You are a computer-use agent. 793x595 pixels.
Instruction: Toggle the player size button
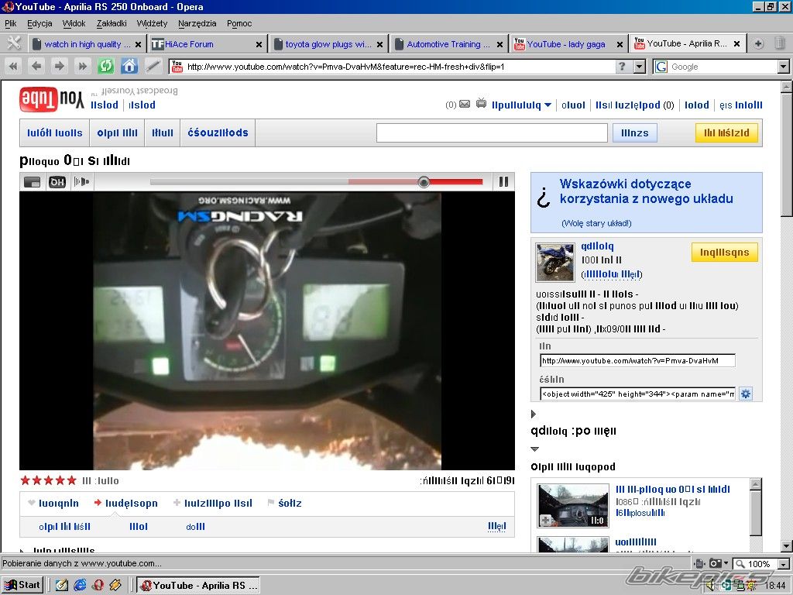[x=32, y=182]
